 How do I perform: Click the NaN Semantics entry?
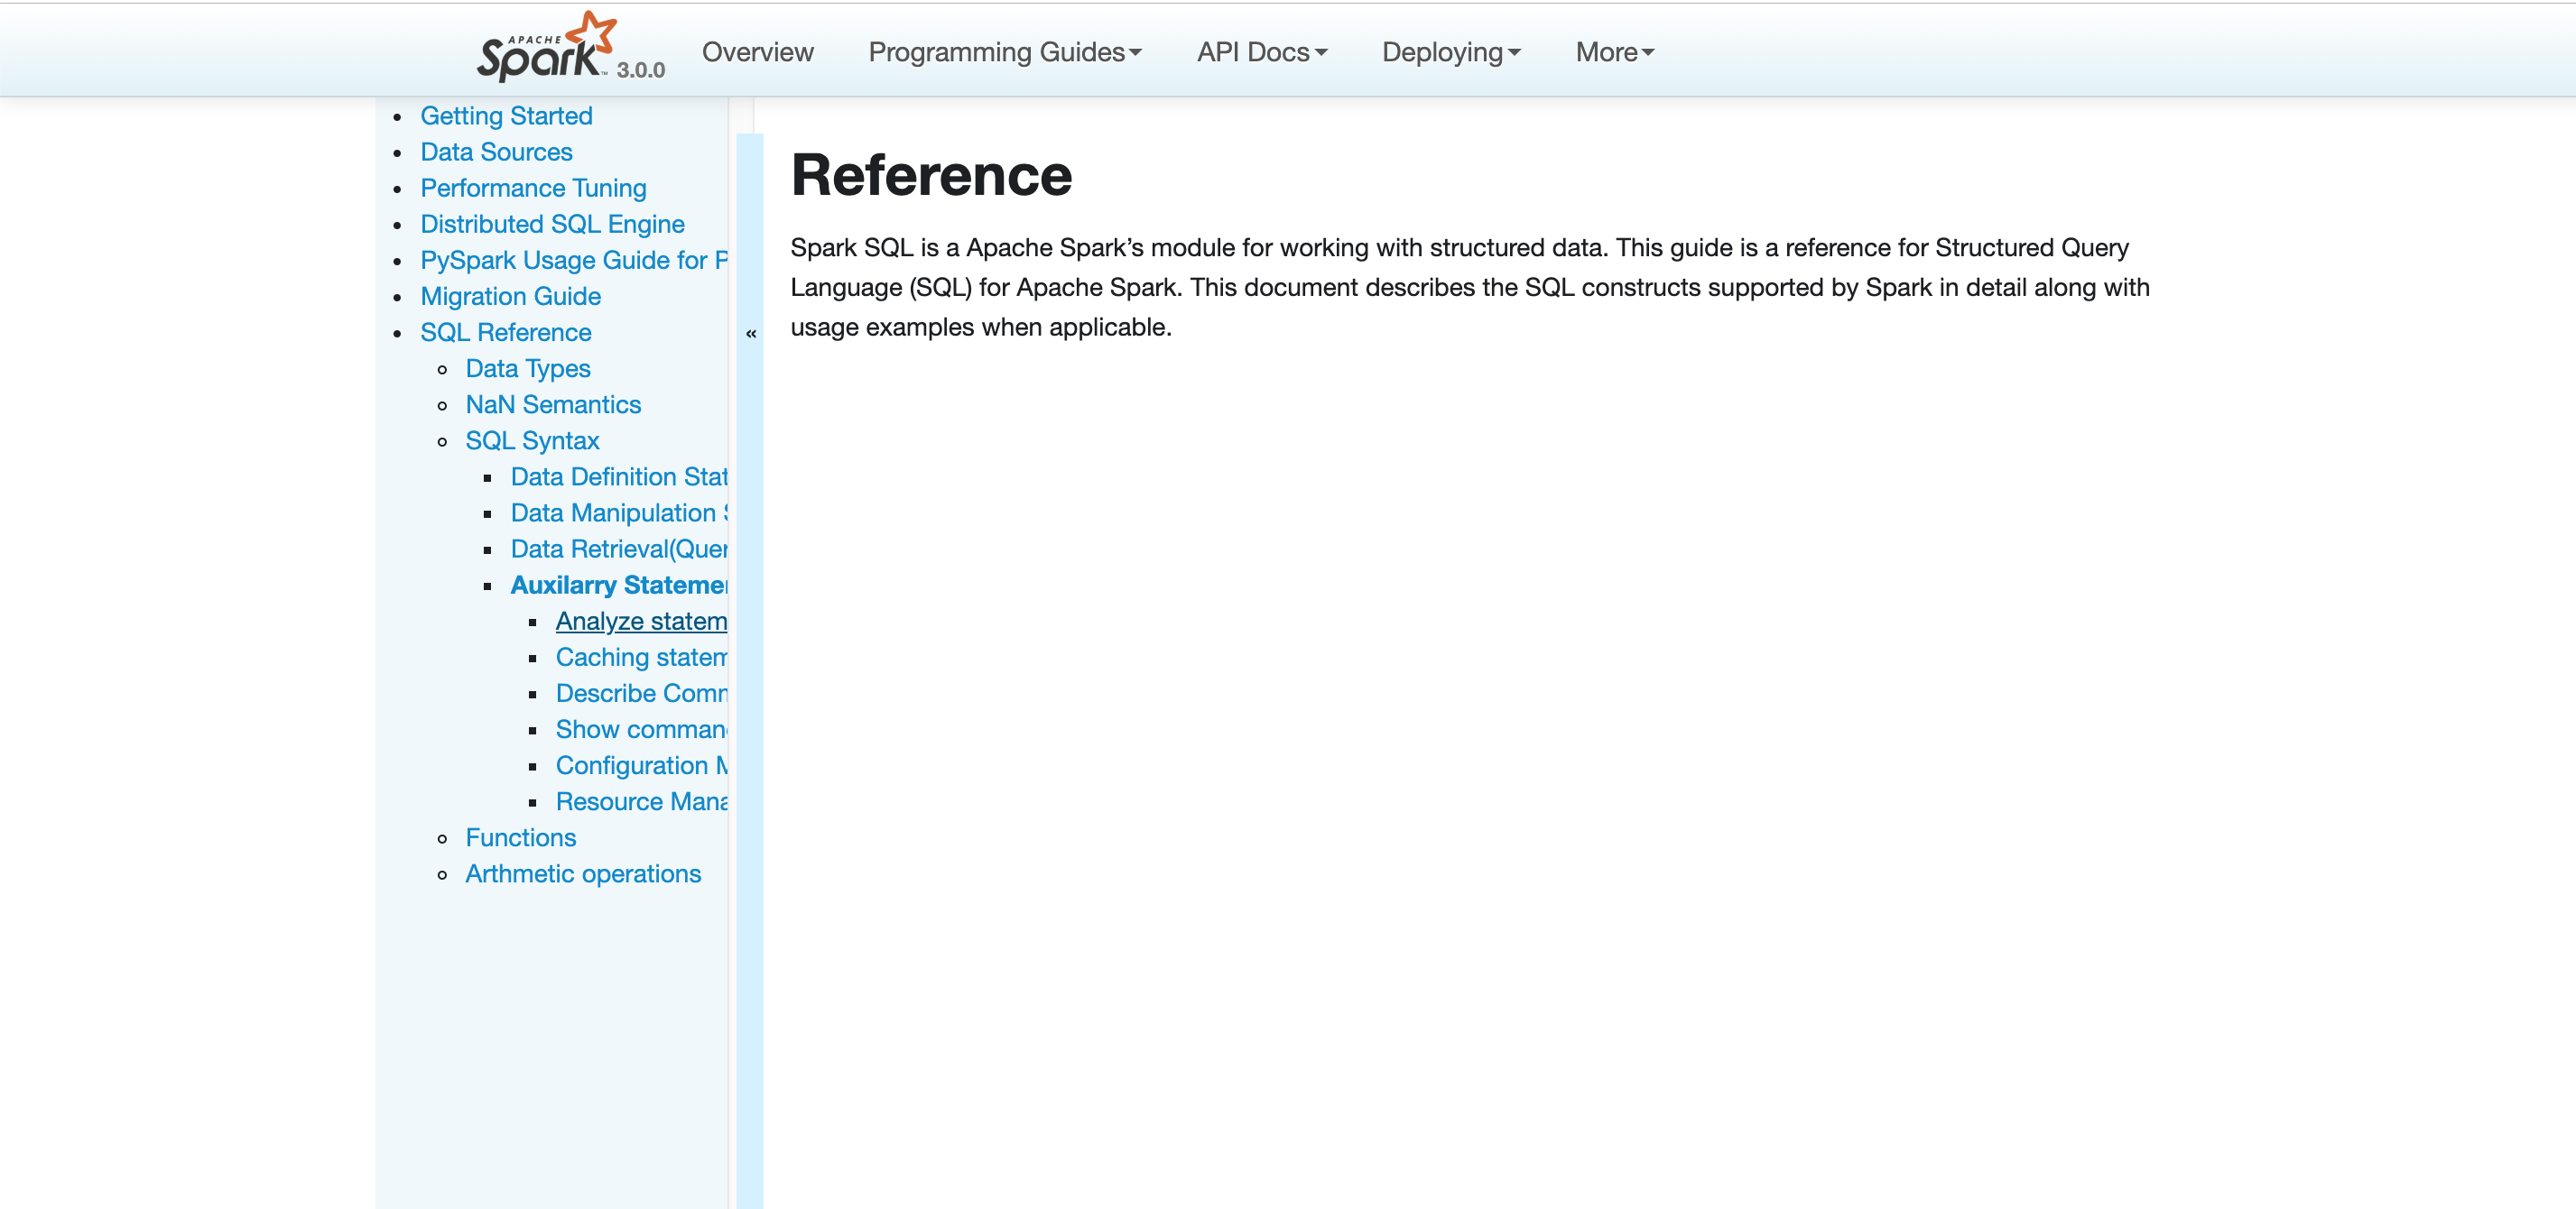553,404
